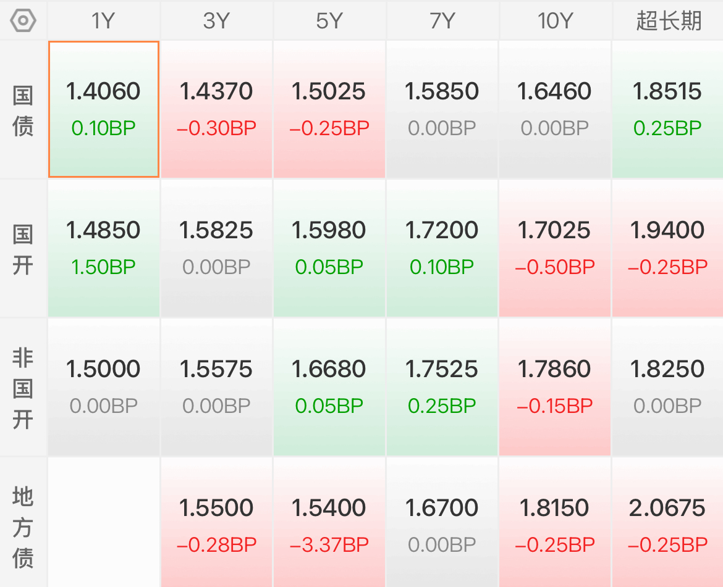The height and width of the screenshot is (587, 723).
Task: Select the 地方债 row label
Action: coord(23,523)
